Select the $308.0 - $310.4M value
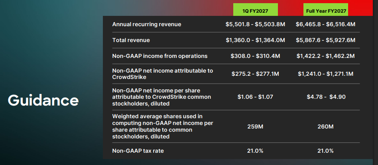 point(255,56)
